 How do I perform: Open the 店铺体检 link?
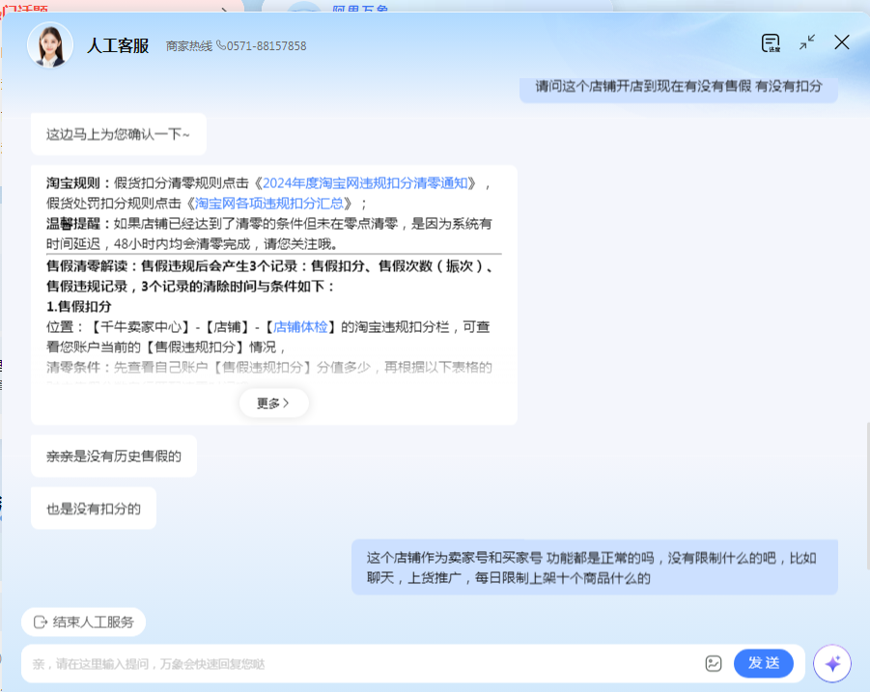tap(300, 327)
